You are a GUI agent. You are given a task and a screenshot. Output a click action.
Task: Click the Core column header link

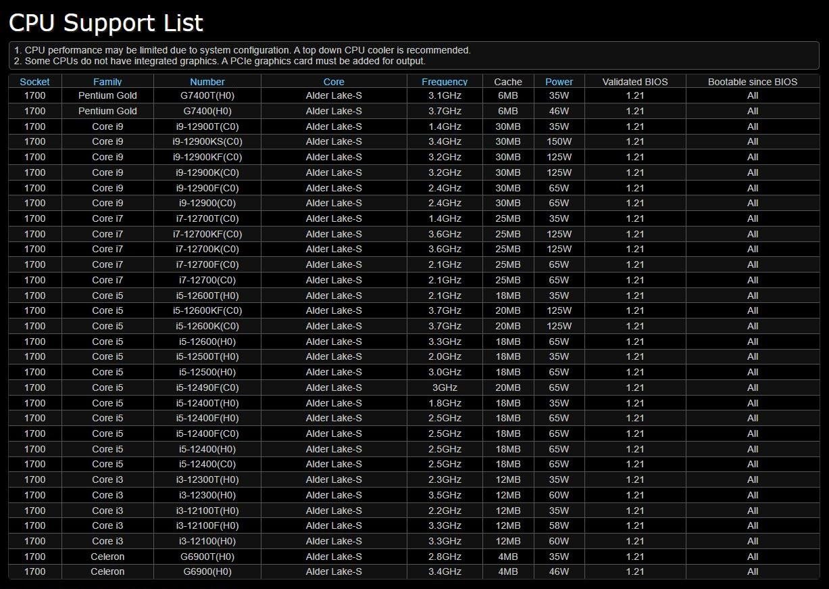(x=334, y=82)
